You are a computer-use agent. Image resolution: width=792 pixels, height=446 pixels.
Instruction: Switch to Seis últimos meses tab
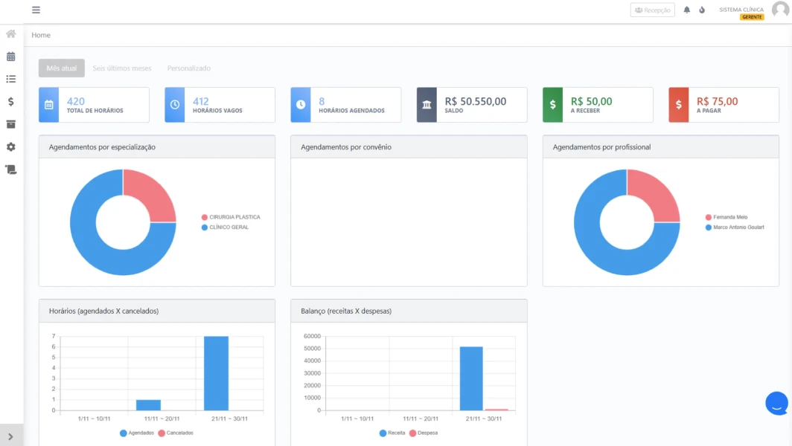[122, 68]
